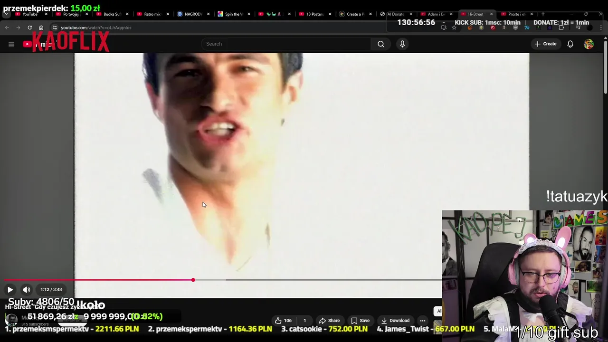This screenshot has height=342, width=608.
Task: Search by voice using the microphone icon
Action: [402, 44]
